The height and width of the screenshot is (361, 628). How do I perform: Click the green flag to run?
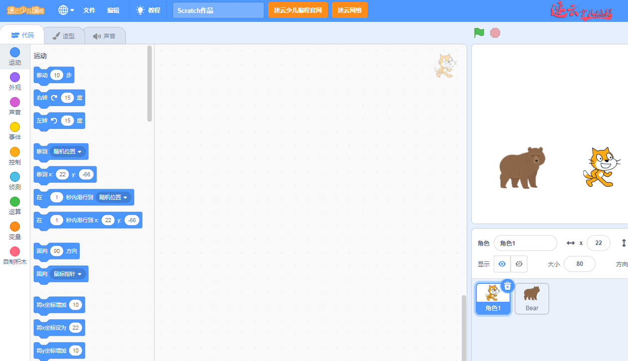(479, 33)
